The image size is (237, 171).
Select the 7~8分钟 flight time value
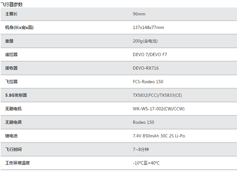tap(142, 150)
